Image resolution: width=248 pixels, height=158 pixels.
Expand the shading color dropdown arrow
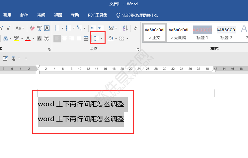[x=116, y=38]
